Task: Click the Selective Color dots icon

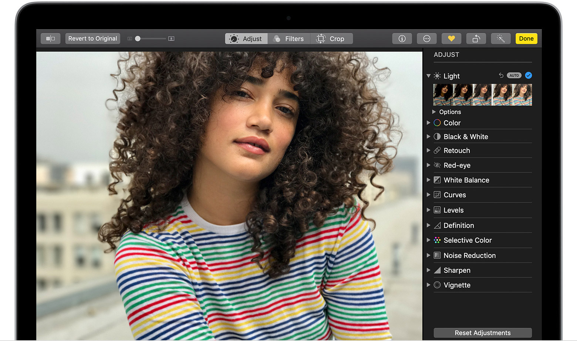Action: (437, 240)
